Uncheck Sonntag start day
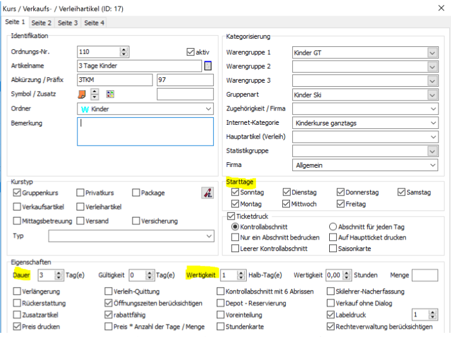451x337 pixels. point(235,192)
